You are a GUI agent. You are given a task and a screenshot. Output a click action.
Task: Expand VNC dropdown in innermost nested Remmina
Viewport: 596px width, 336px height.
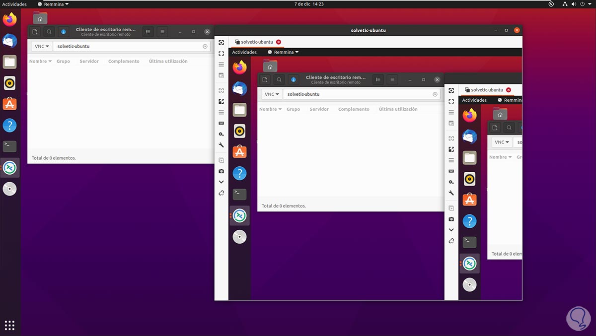point(502,142)
